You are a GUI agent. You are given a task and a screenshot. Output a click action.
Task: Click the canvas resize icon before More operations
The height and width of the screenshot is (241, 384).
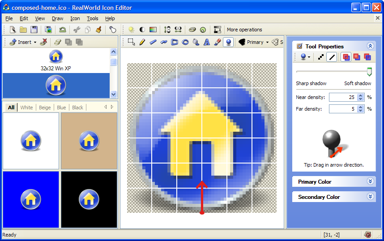coord(217,30)
